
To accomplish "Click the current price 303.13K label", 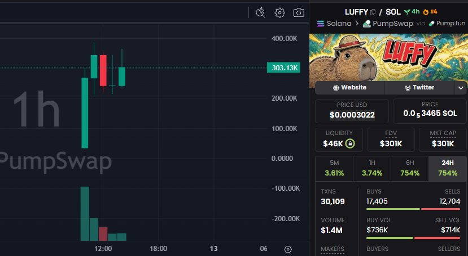I will pos(283,68).
